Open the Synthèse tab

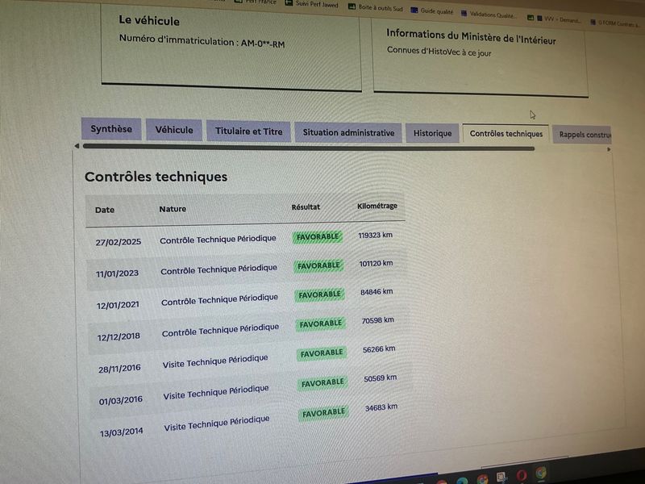click(111, 129)
